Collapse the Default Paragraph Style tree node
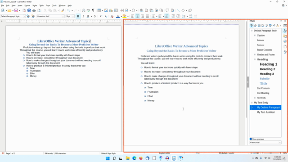This screenshot has width=288, height=162. 252,31
